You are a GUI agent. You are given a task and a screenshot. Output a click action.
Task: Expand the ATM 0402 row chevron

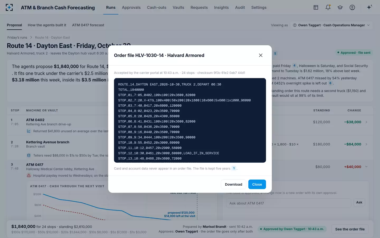tap(366, 122)
